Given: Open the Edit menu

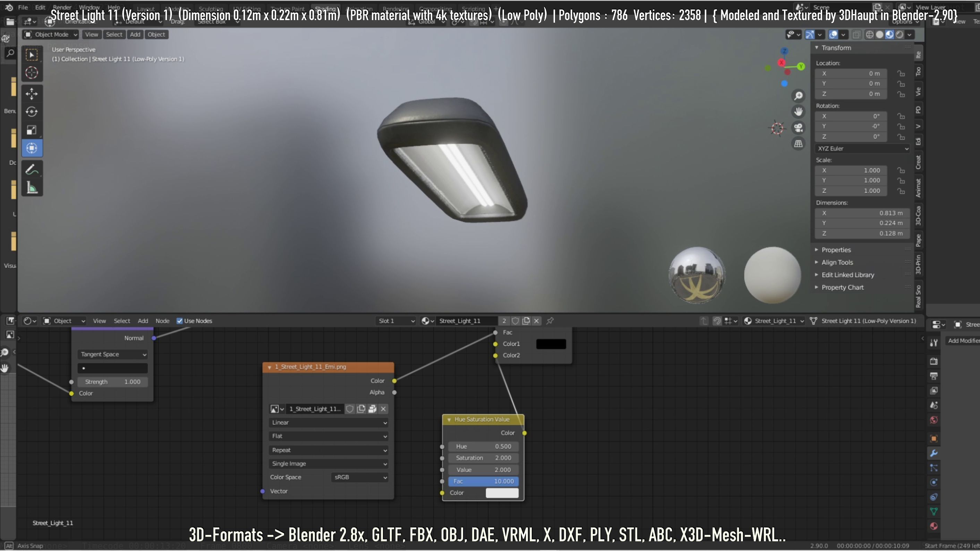Looking at the screenshot, I should (40, 7).
